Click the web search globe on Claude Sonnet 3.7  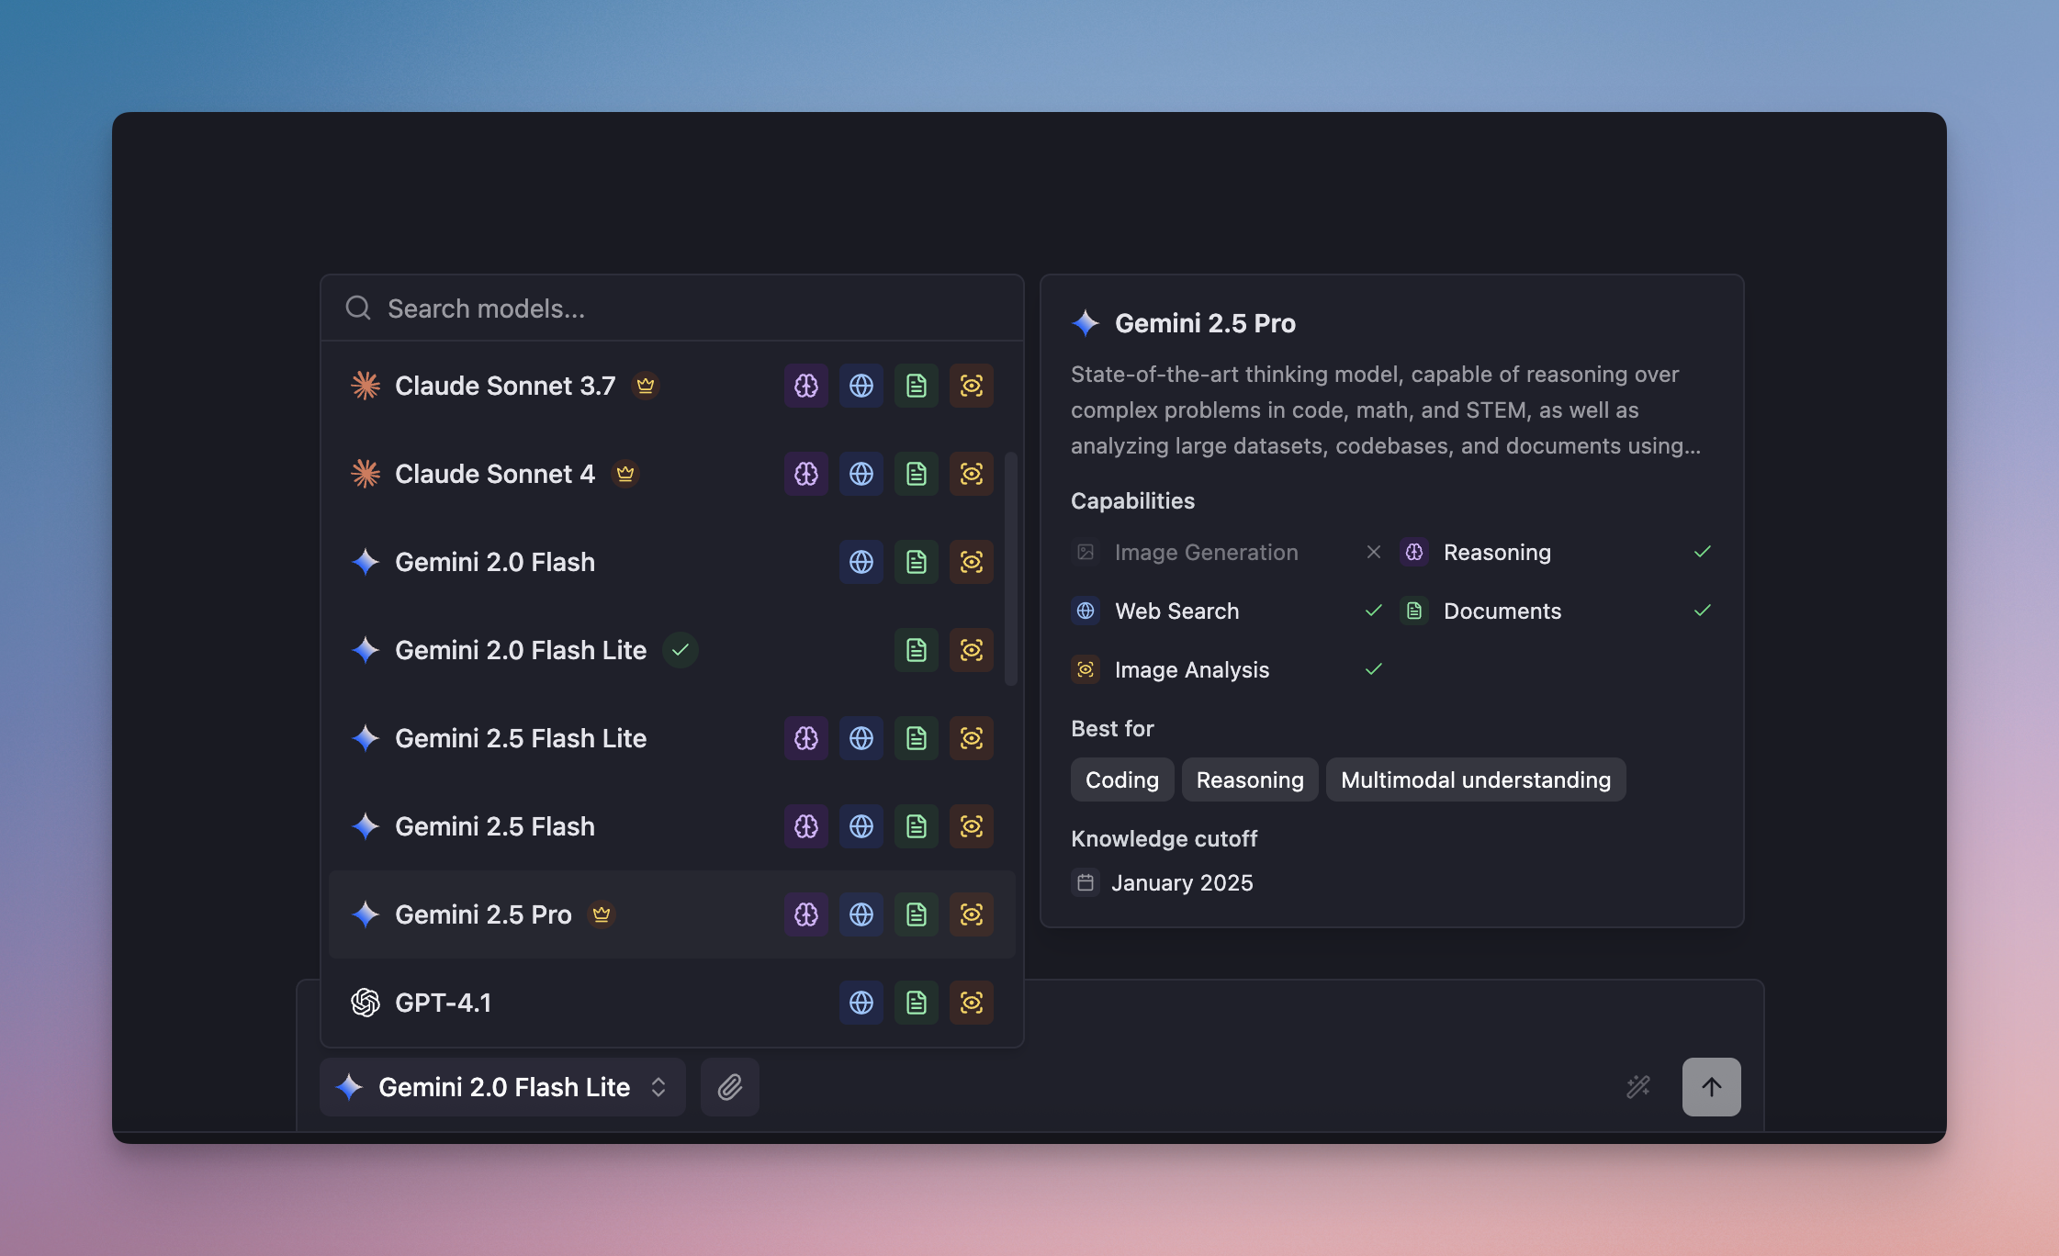(x=861, y=386)
